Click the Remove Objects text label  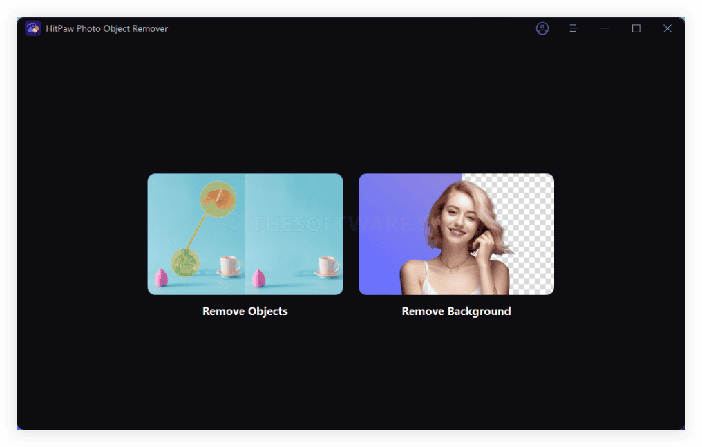point(245,311)
